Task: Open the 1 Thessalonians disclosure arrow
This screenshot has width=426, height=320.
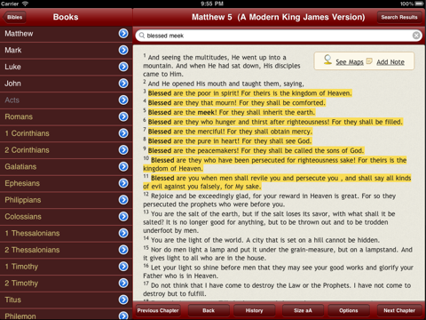Action: (123, 233)
